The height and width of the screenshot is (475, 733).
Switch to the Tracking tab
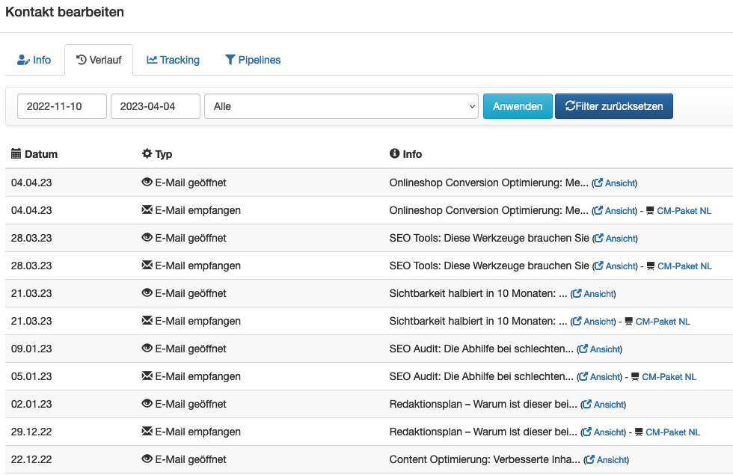pyautogui.click(x=173, y=60)
